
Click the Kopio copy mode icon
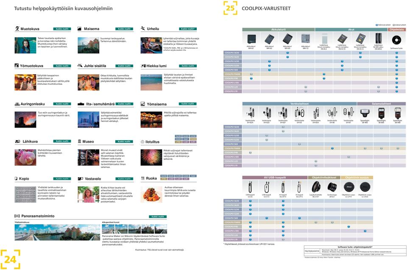pyautogui.click(x=16, y=178)
